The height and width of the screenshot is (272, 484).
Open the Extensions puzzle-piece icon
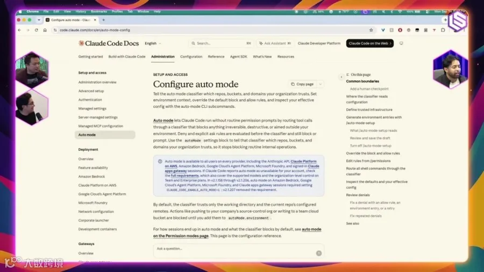point(443,30)
